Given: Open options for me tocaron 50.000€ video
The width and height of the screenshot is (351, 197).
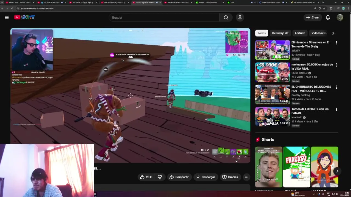Looking at the screenshot, I should tap(336, 65).
